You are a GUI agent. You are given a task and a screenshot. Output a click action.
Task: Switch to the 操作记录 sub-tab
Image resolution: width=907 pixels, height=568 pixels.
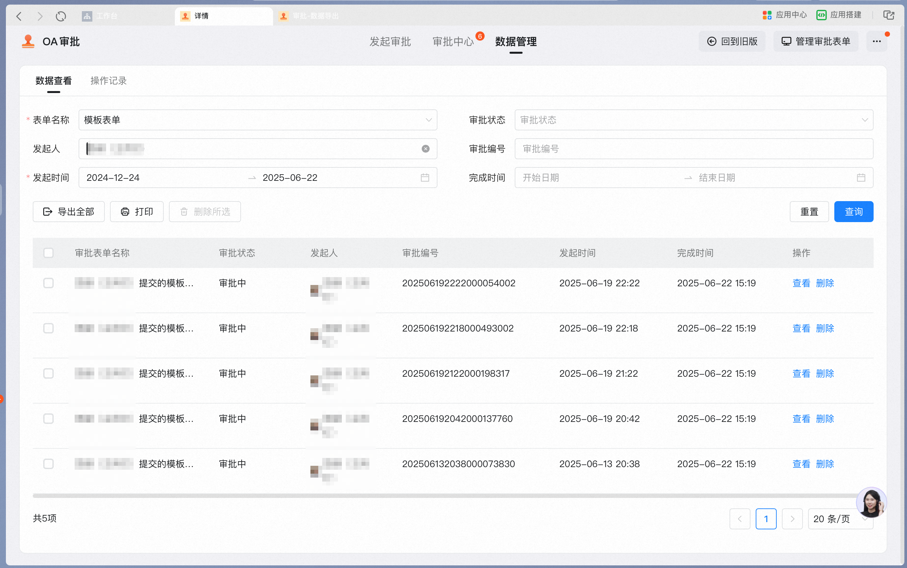(108, 81)
